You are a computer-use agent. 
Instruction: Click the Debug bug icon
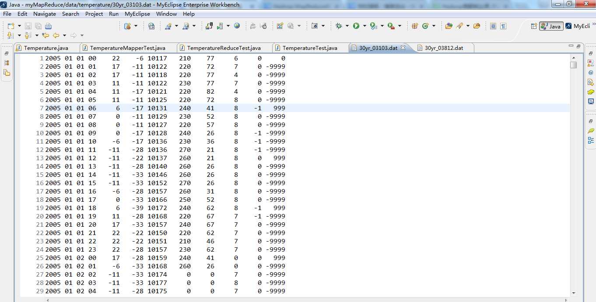point(339,26)
